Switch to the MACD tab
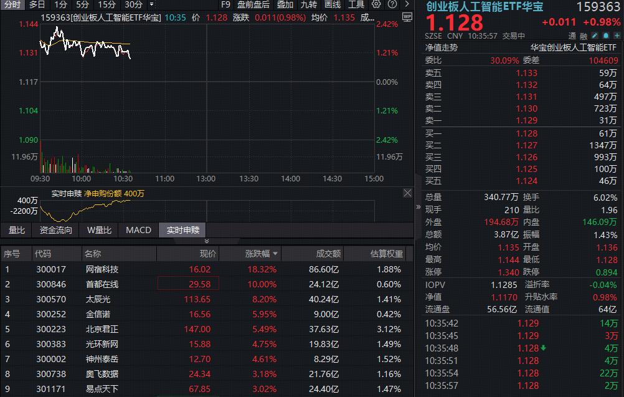This screenshot has width=624, height=397. click(138, 230)
